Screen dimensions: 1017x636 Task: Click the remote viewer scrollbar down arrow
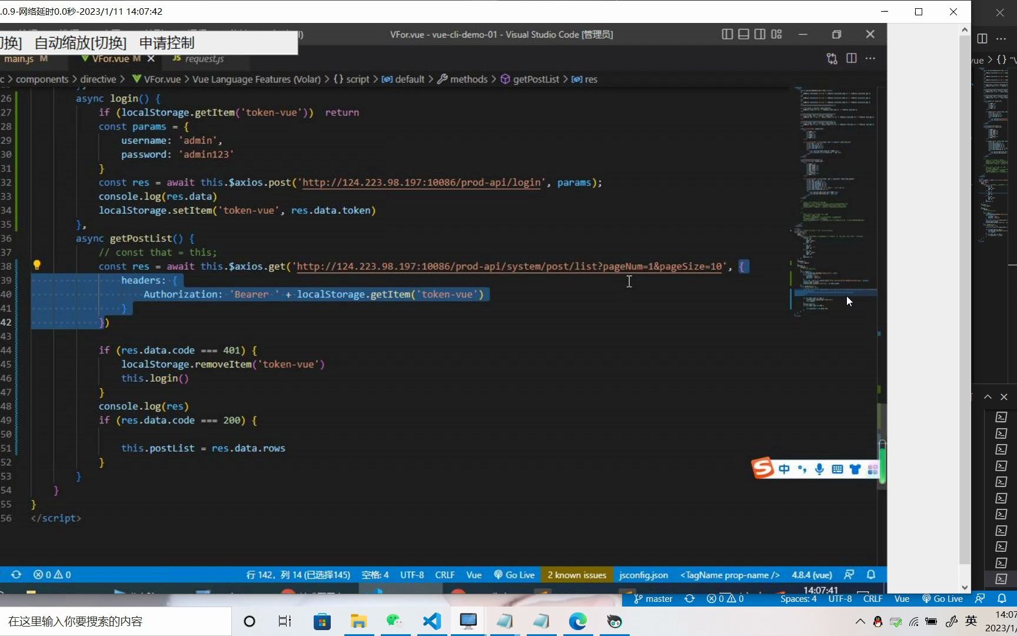[965, 587]
